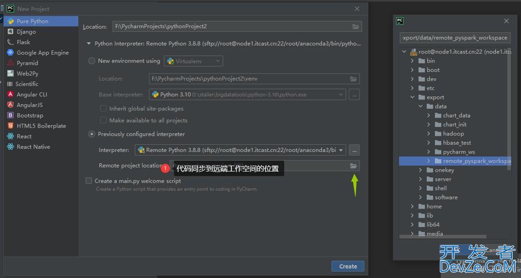This screenshot has width=521, height=278.
Task: Open the Virtualenv environment dropdown
Action: pos(193,61)
